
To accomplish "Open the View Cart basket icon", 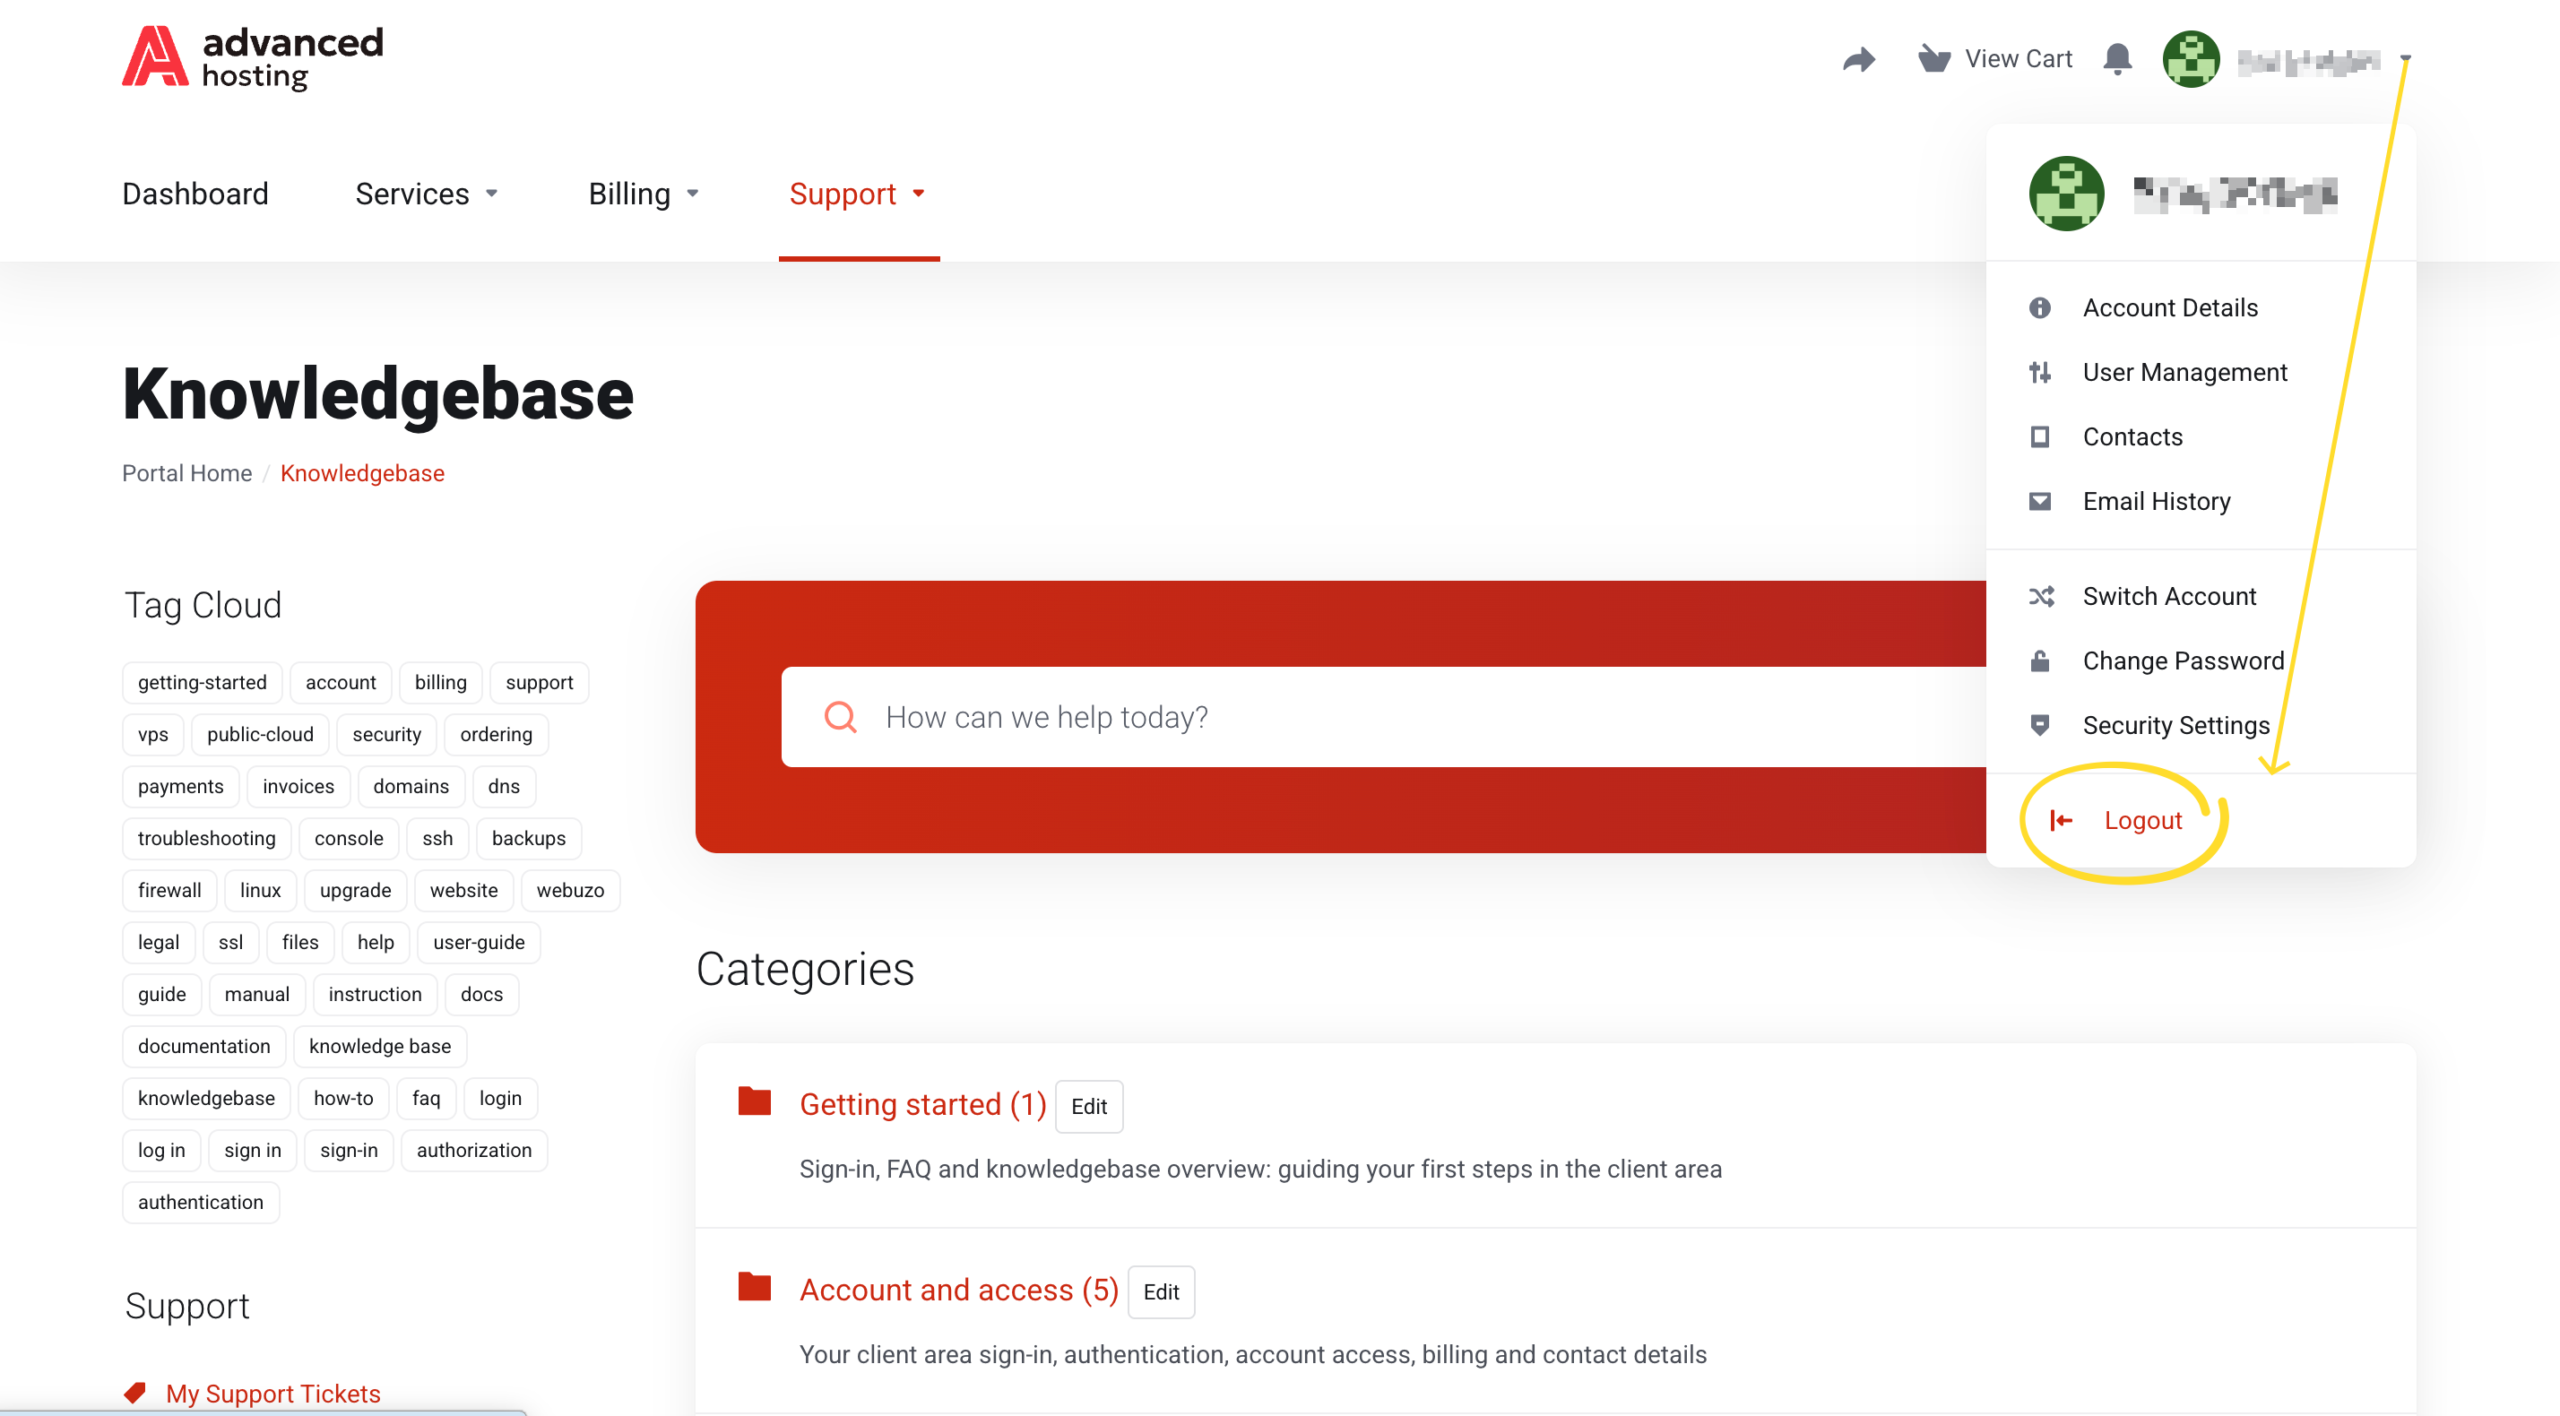I will [x=1933, y=58].
